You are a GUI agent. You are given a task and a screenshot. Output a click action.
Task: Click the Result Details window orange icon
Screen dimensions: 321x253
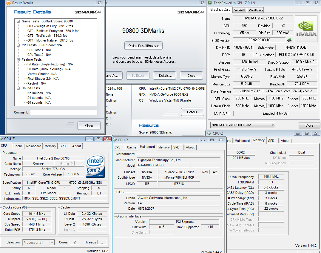(x=9, y=3)
